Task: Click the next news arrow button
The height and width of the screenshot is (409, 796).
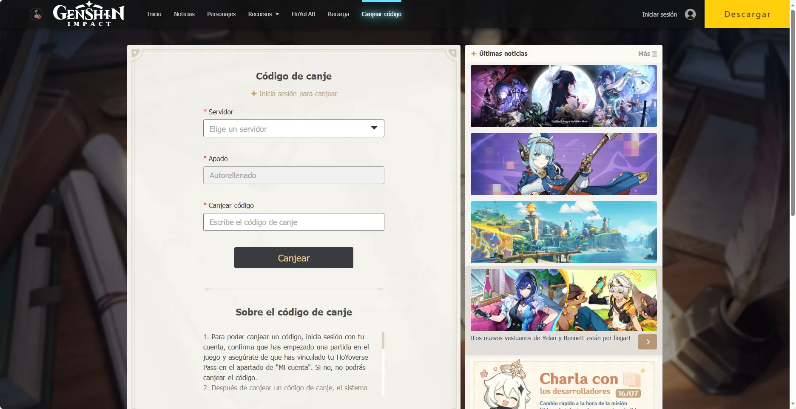Action: 647,342
